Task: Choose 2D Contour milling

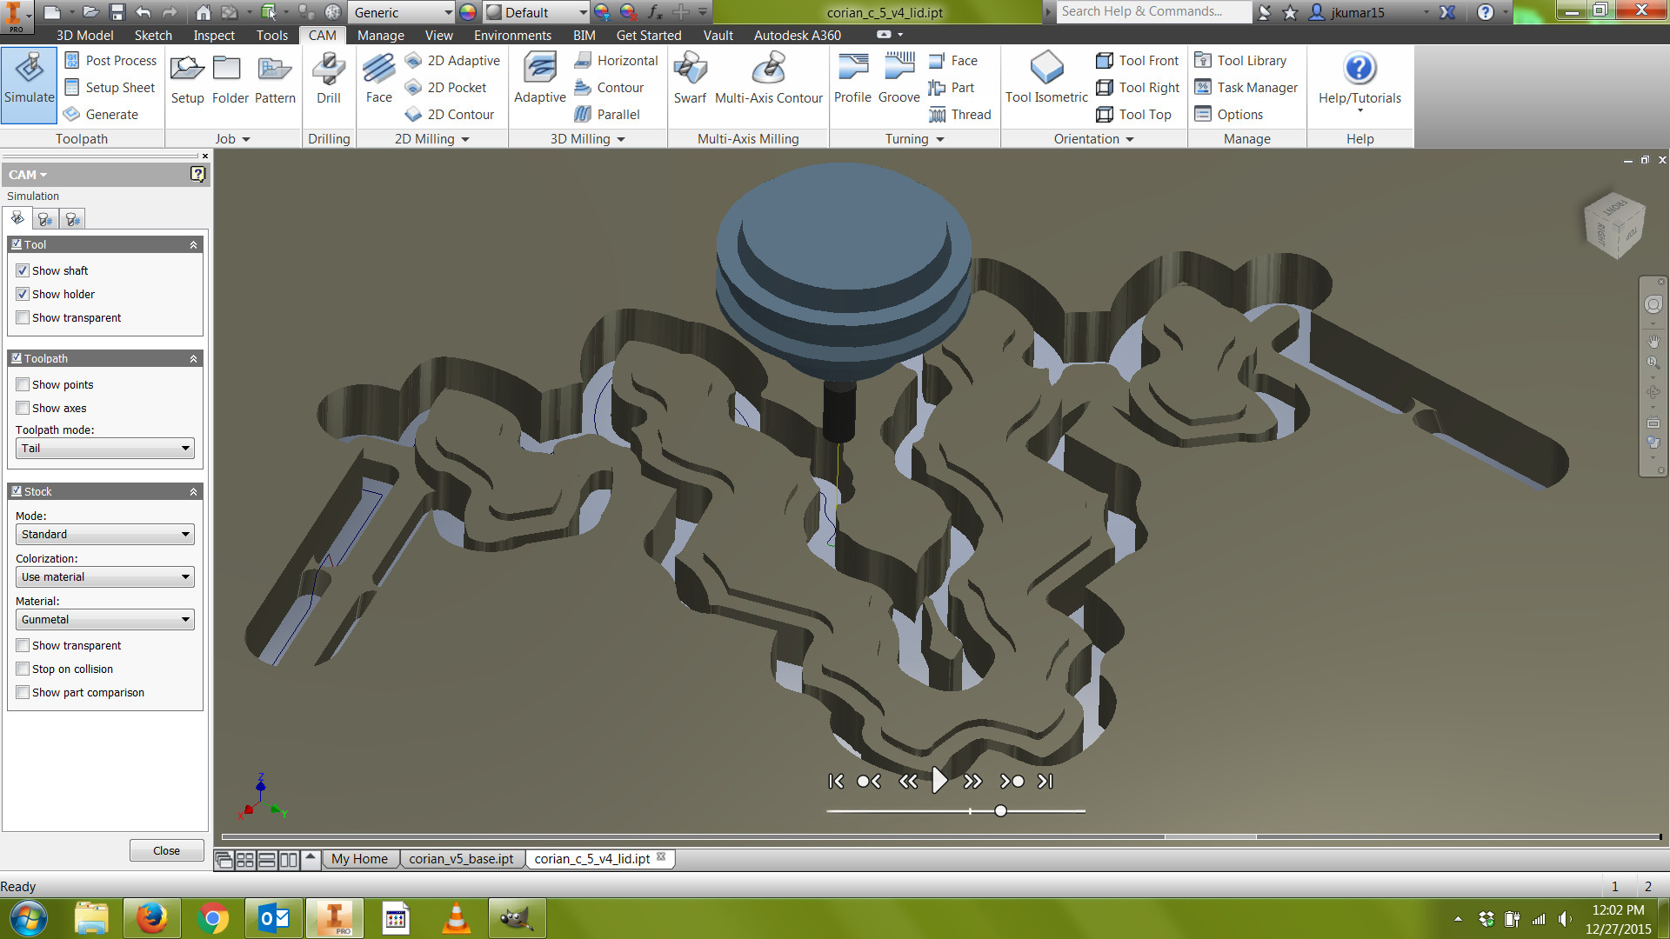Action: (449, 114)
